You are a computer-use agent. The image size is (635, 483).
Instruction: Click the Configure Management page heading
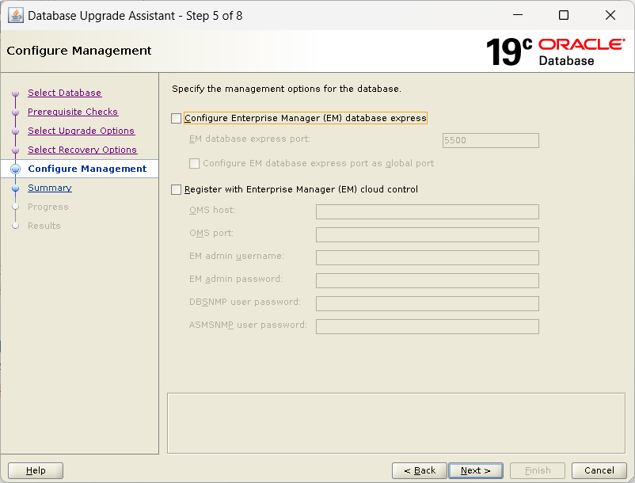79,51
